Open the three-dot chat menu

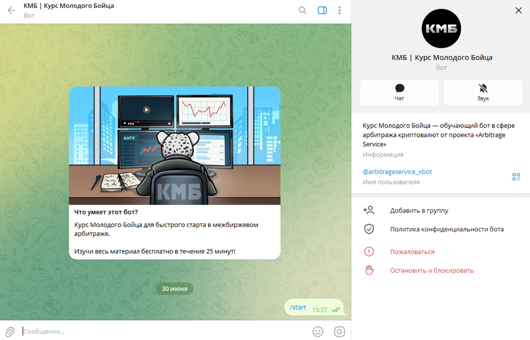[x=340, y=10]
